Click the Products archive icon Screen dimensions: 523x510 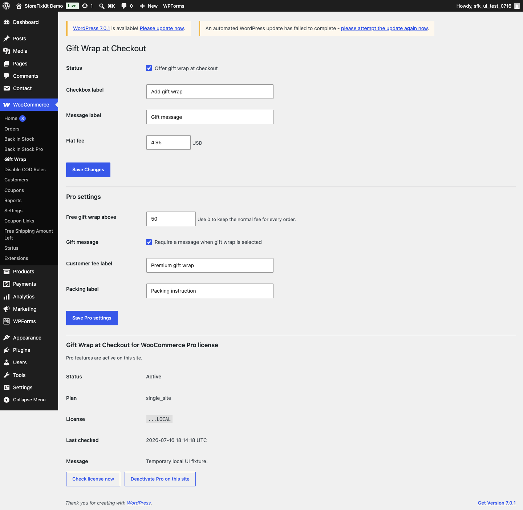pos(7,272)
